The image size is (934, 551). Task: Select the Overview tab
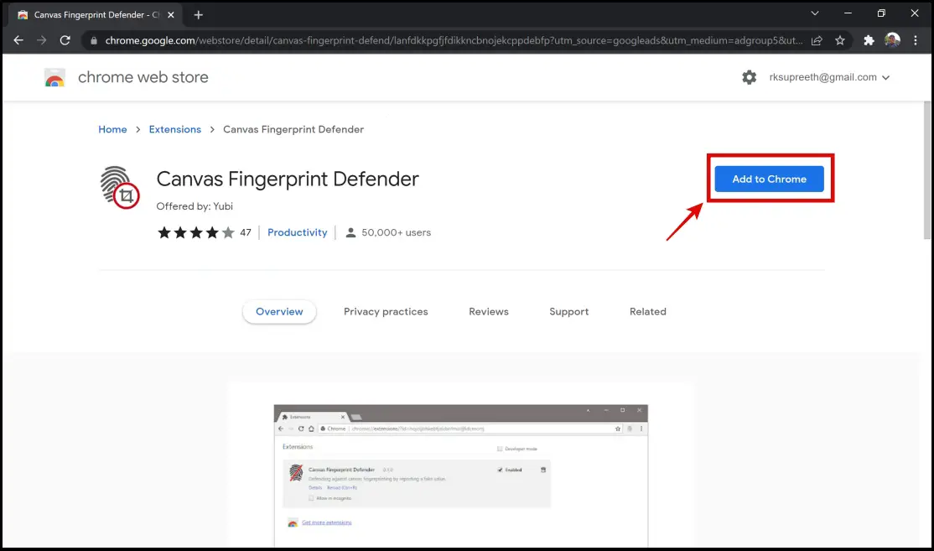tap(279, 311)
